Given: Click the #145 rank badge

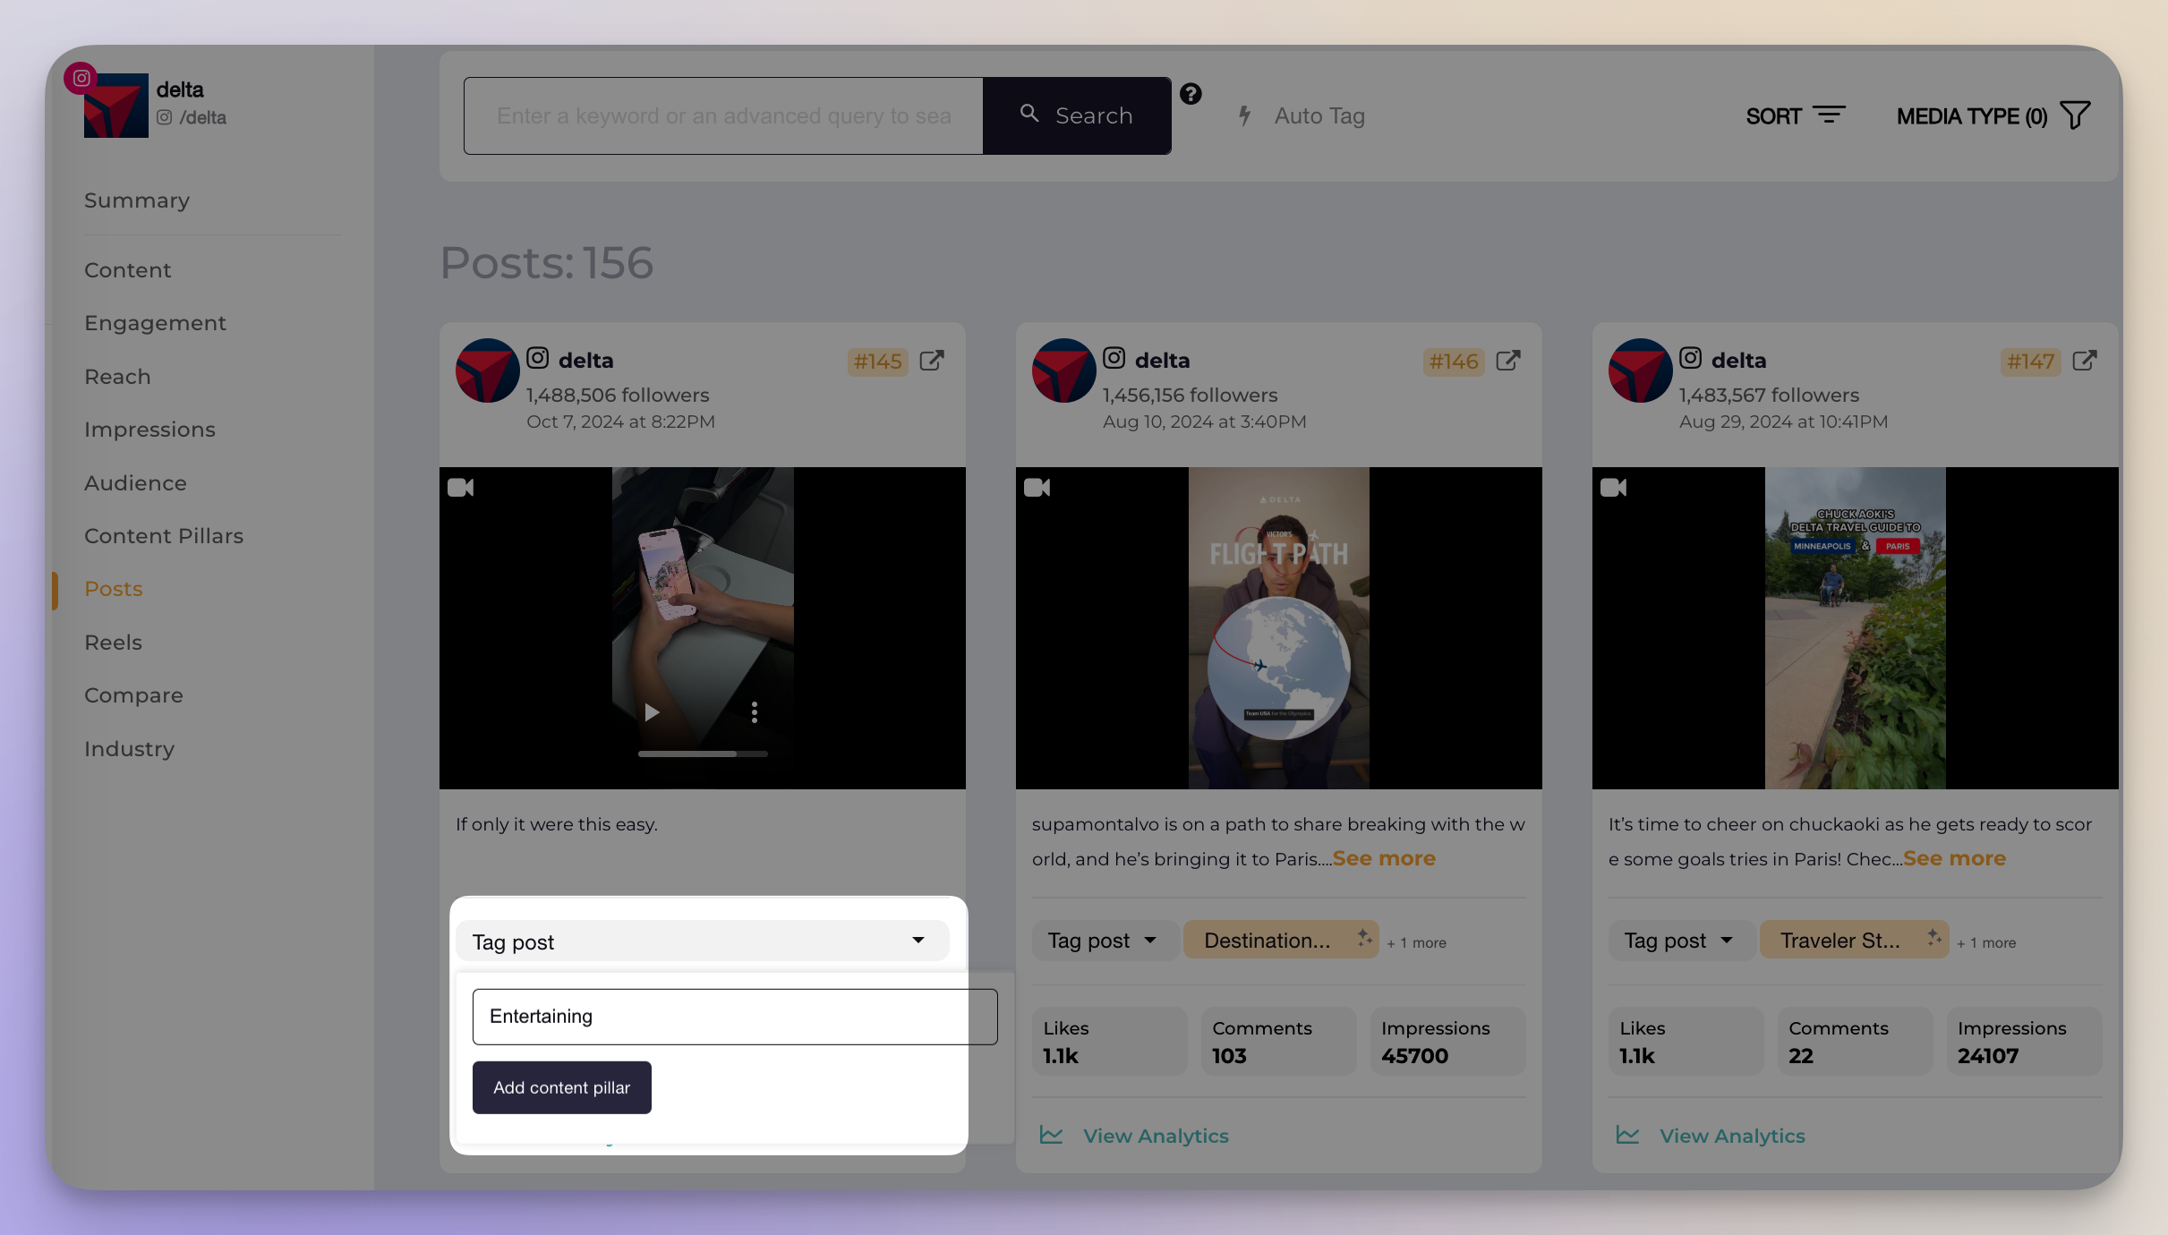Looking at the screenshot, I should tap(877, 362).
